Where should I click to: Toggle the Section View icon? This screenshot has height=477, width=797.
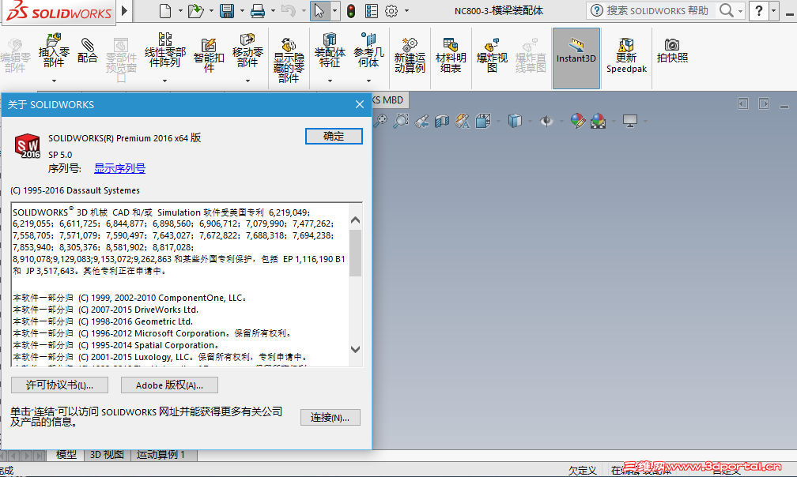pos(442,121)
